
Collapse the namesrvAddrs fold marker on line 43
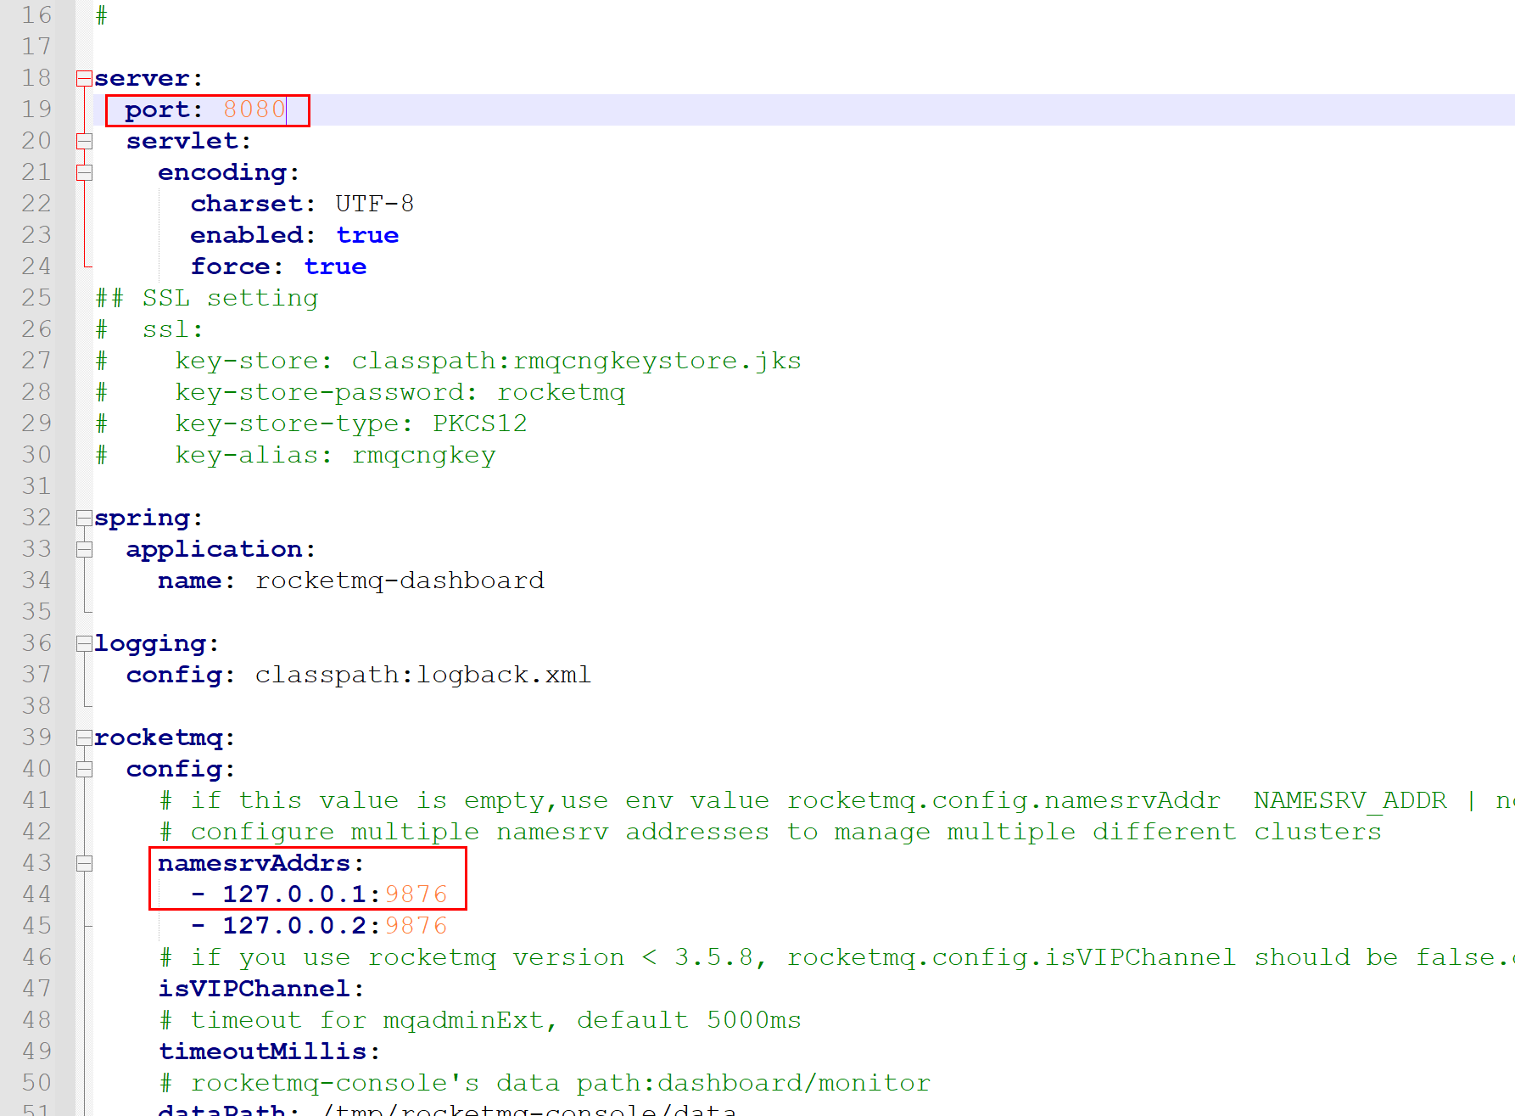(84, 863)
